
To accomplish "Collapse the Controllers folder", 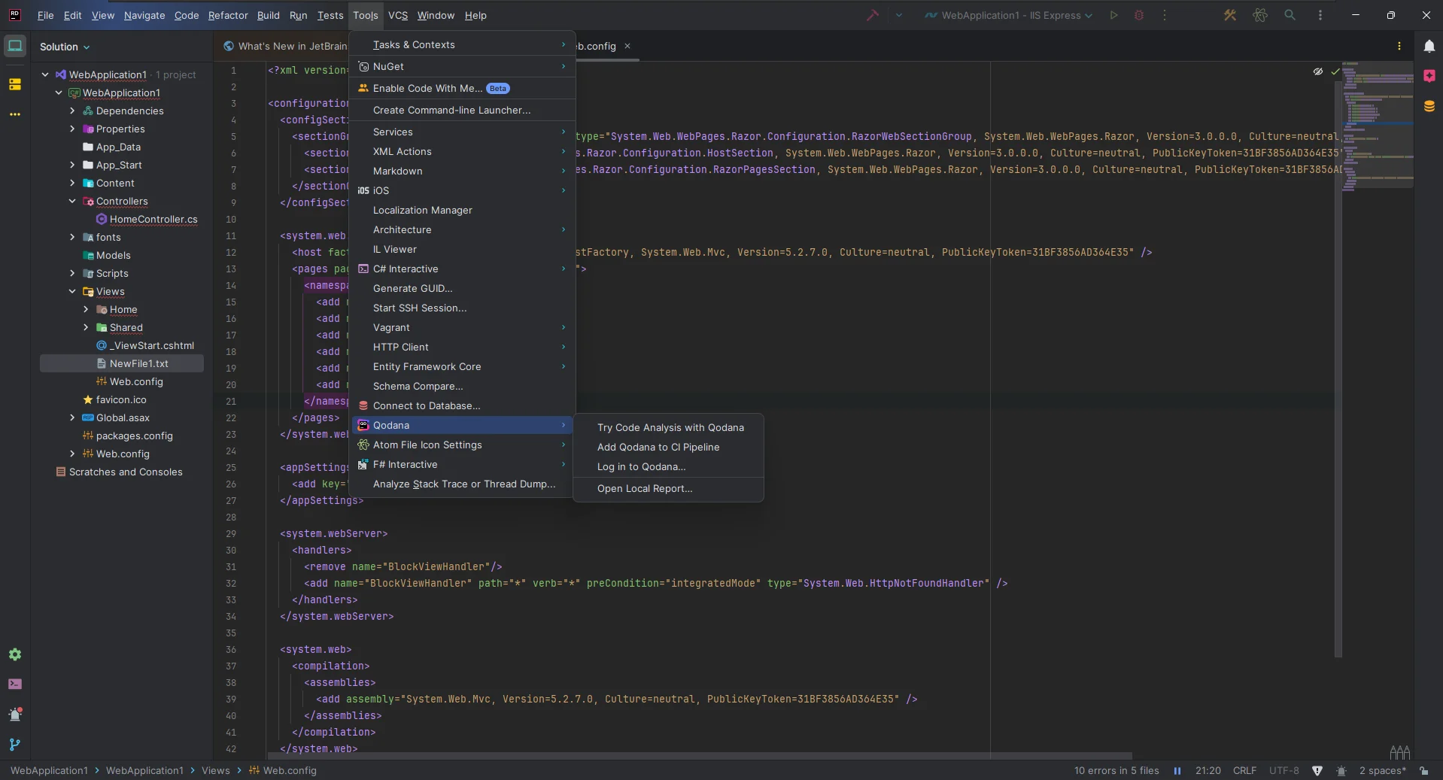I will click(x=72, y=201).
